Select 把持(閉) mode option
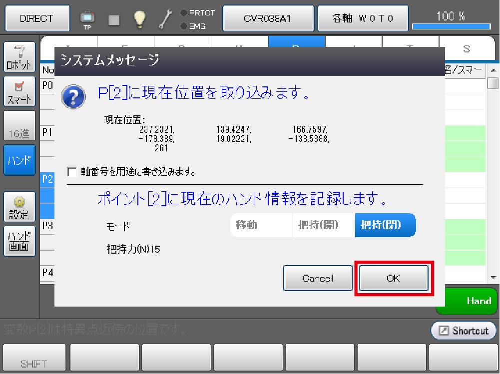 point(385,225)
